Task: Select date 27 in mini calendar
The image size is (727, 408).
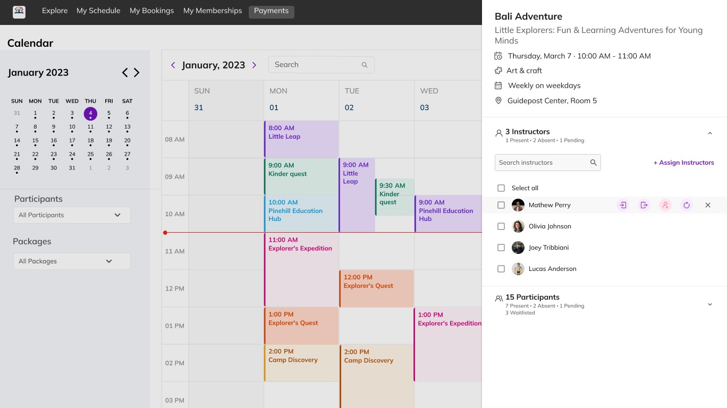Action: [x=127, y=155]
